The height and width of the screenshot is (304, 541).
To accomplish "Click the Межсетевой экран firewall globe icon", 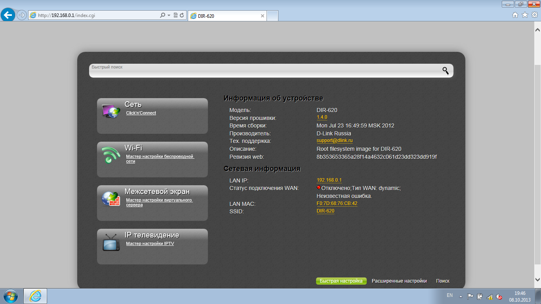I will click(x=111, y=198).
